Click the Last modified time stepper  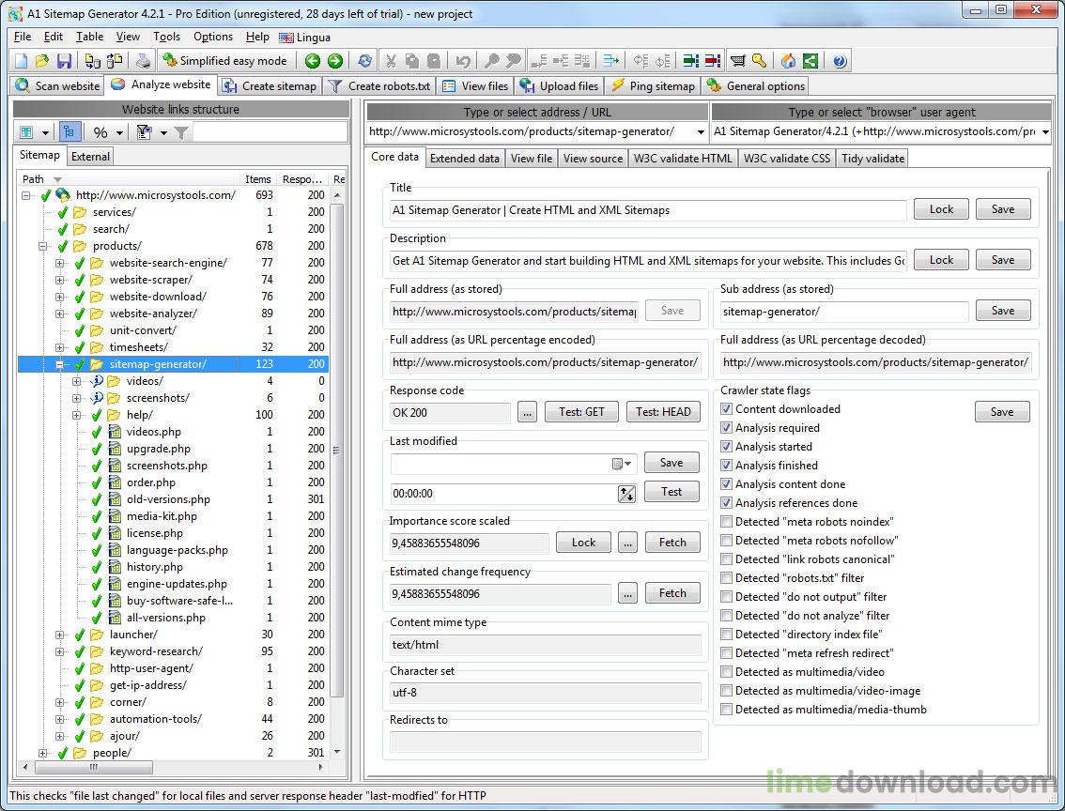coord(626,493)
